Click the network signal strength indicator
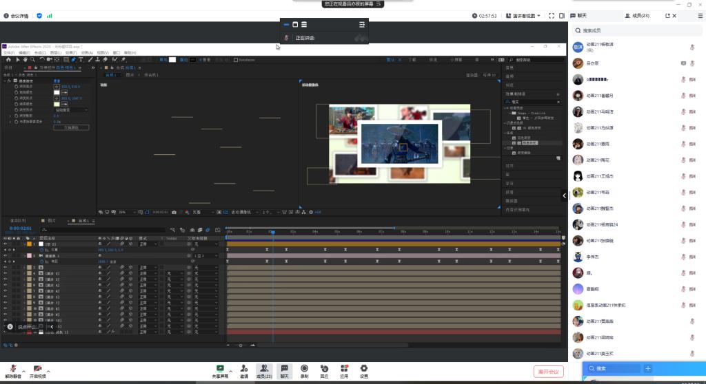 (50, 15)
